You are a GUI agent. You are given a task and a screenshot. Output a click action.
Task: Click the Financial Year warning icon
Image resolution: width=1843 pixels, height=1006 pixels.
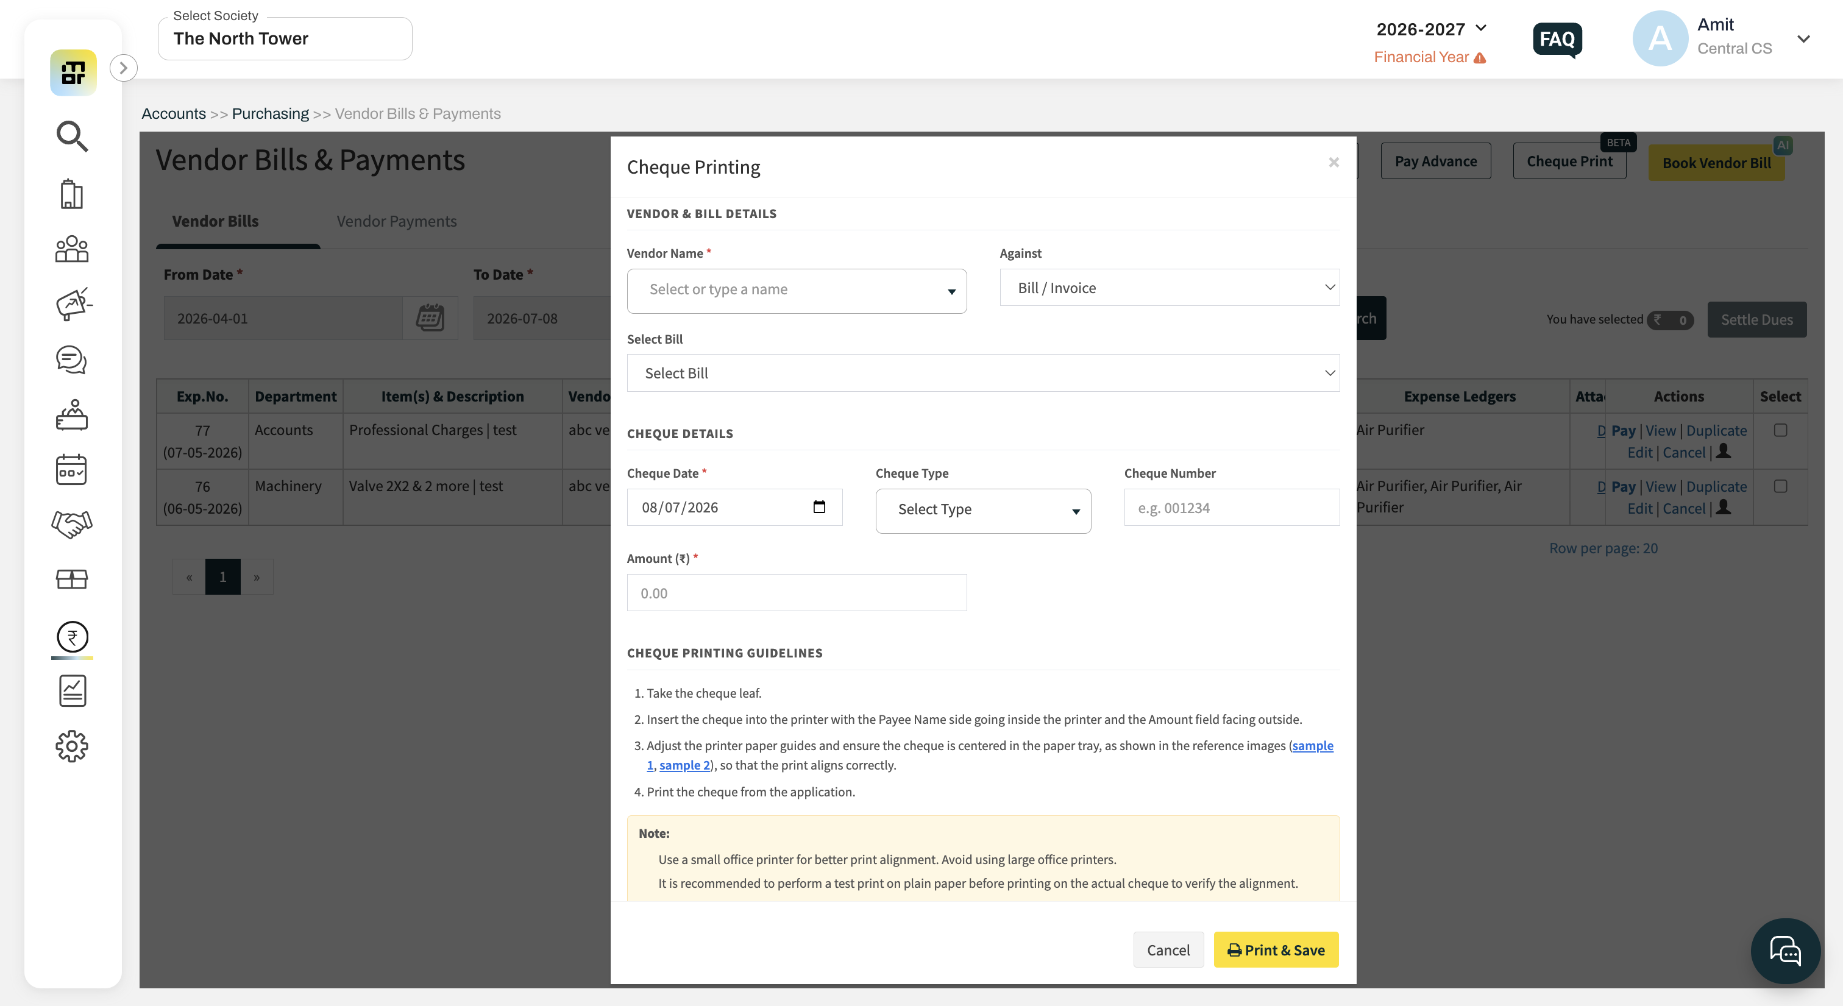[1480, 57]
